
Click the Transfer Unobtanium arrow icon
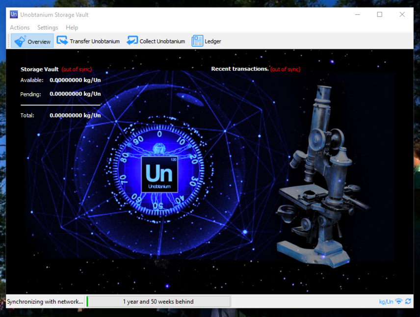coord(62,41)
